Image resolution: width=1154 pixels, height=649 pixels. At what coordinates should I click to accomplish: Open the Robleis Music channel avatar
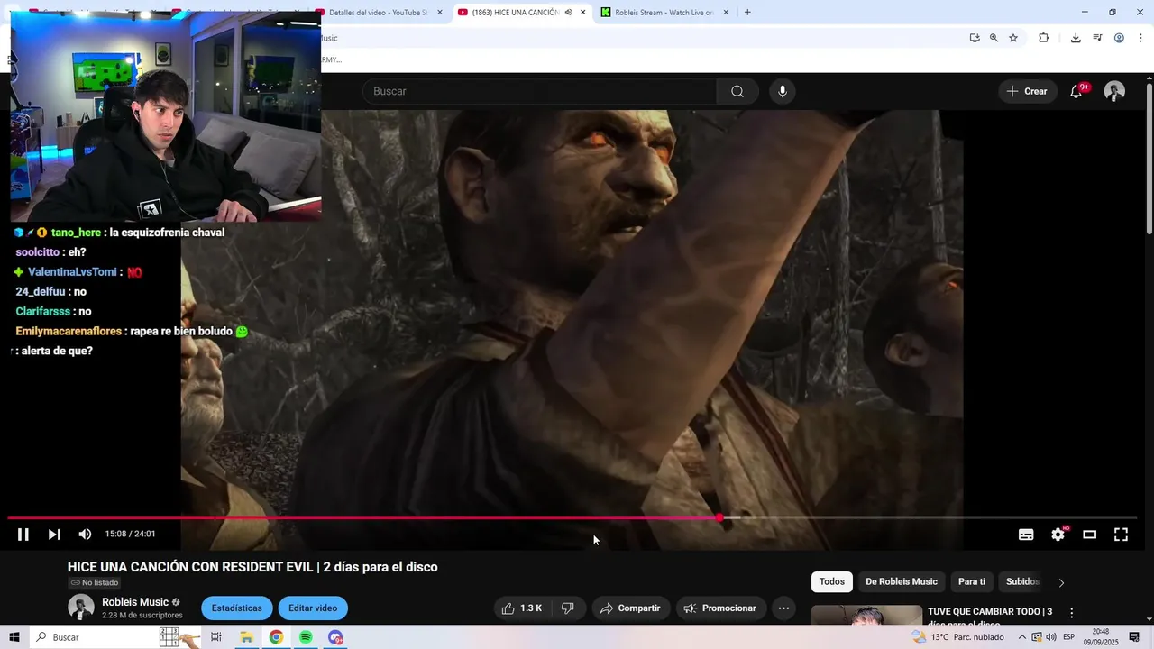(x=81, y=608)
